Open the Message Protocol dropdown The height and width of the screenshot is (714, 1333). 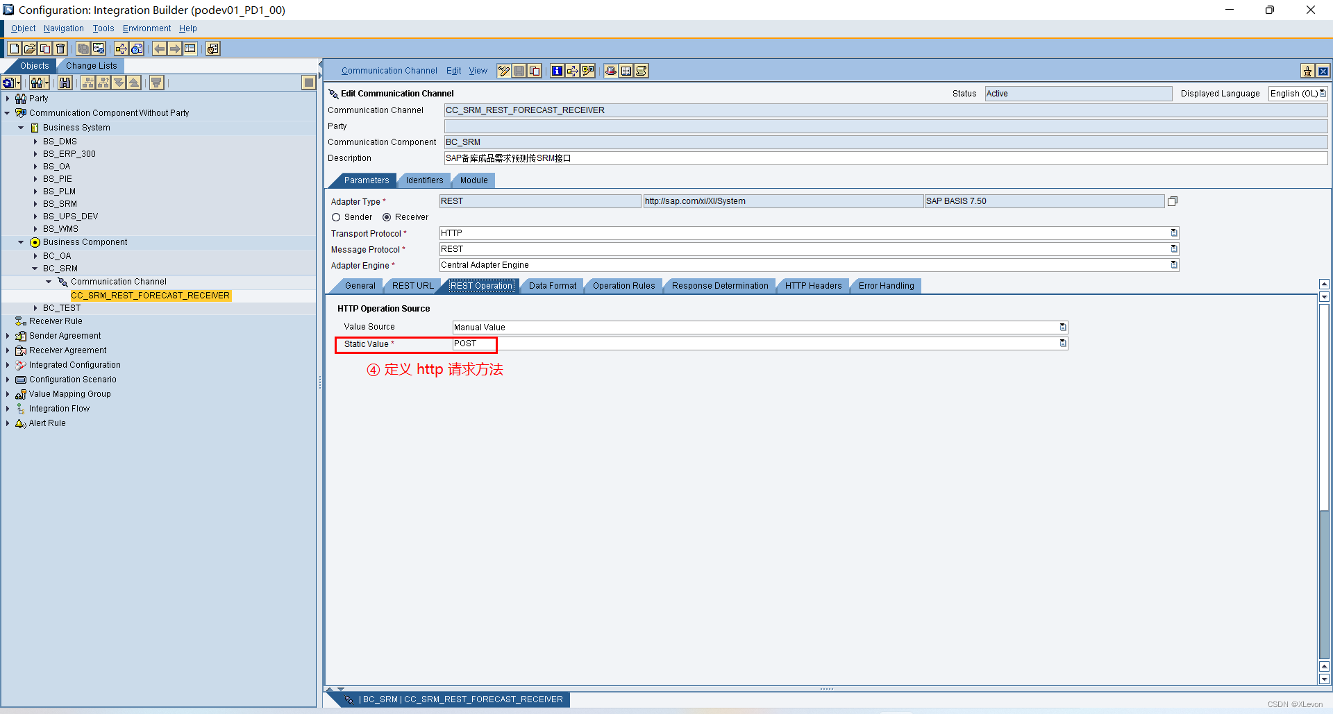pos(1174,249)
